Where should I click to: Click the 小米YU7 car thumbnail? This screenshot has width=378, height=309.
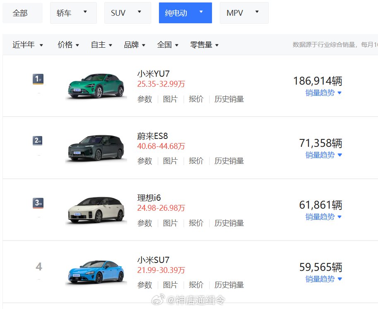(x=96, y=85)
